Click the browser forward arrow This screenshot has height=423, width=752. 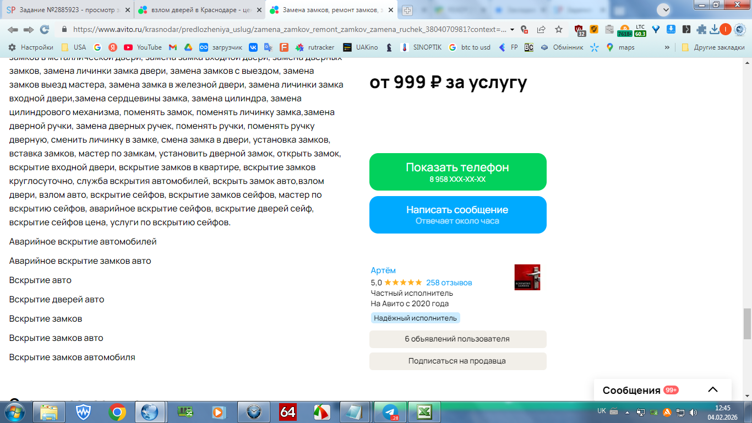29,30
